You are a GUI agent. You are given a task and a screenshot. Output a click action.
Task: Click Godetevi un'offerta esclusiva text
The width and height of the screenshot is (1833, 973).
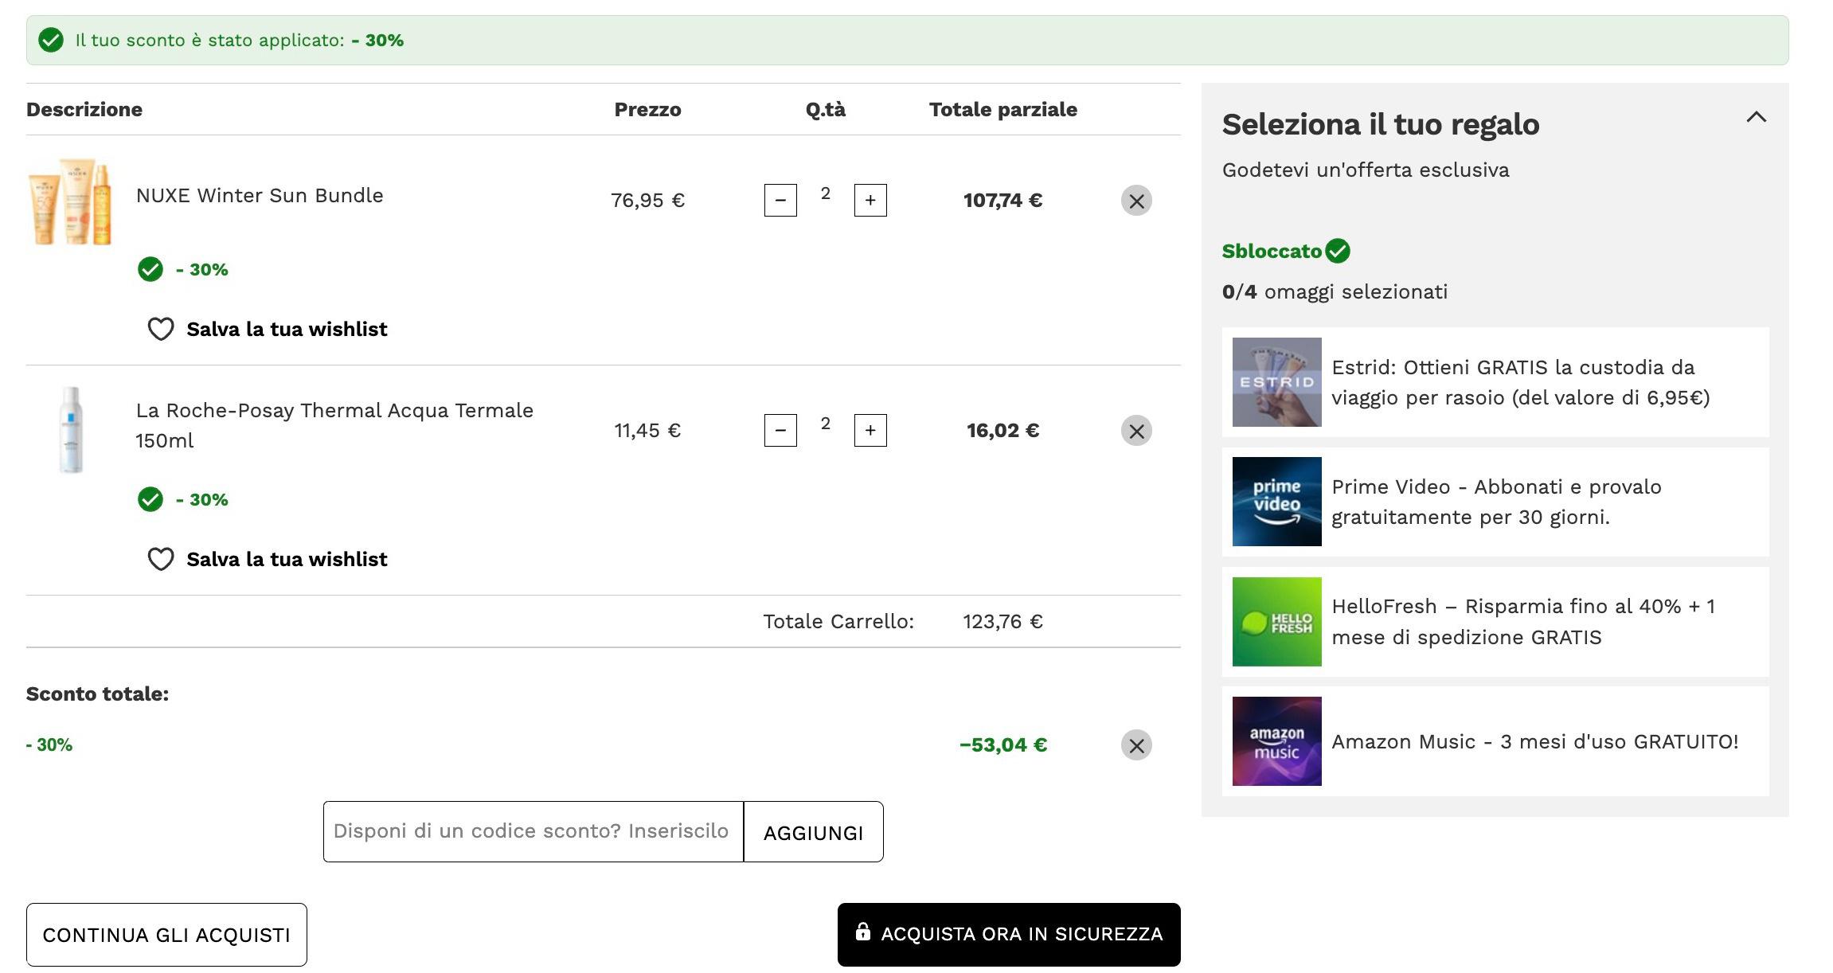[x=1366, y=170]
